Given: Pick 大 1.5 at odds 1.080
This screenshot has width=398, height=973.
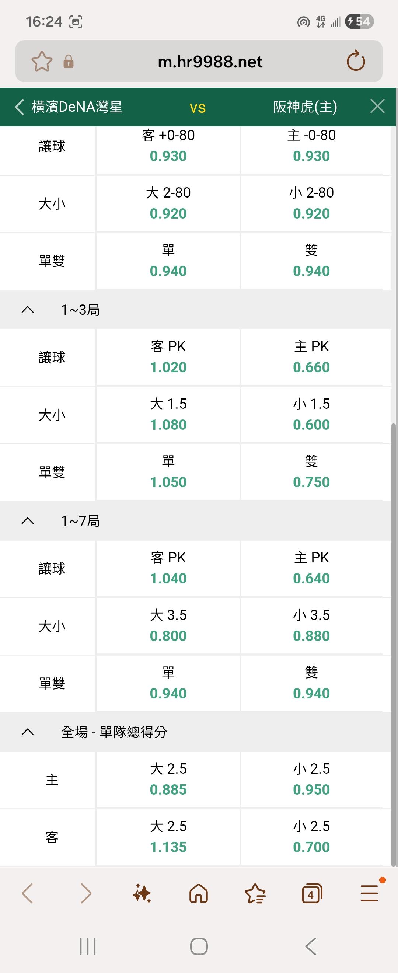Looking at the screenshot, I should pos(168,415).
